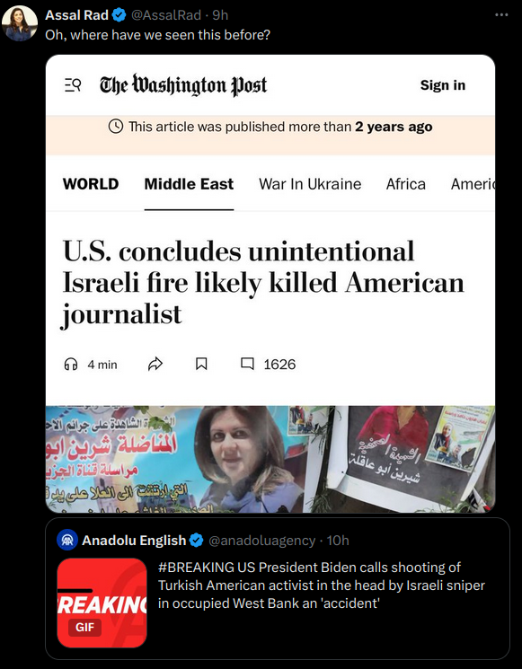The image size is (522, 669).
Task: Open the Africa section tab
Action: (x=405, y=184)
